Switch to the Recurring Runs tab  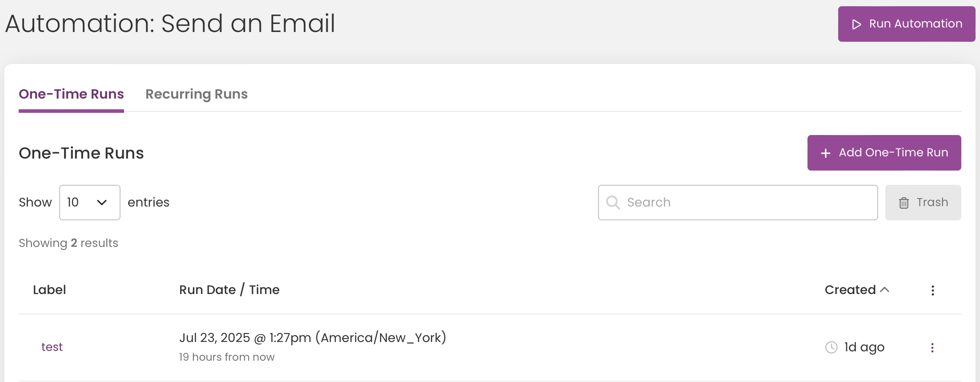[x=197, y=94]
